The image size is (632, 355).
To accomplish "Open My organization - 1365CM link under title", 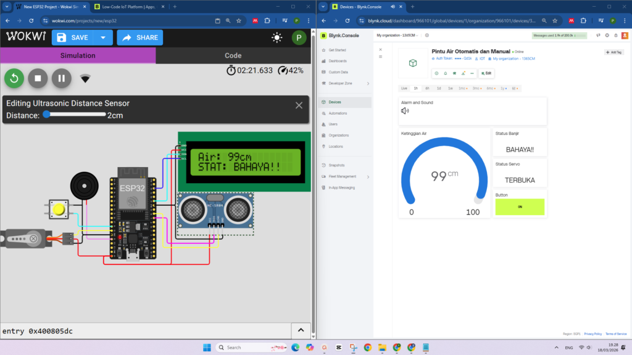I will [512, 59].
